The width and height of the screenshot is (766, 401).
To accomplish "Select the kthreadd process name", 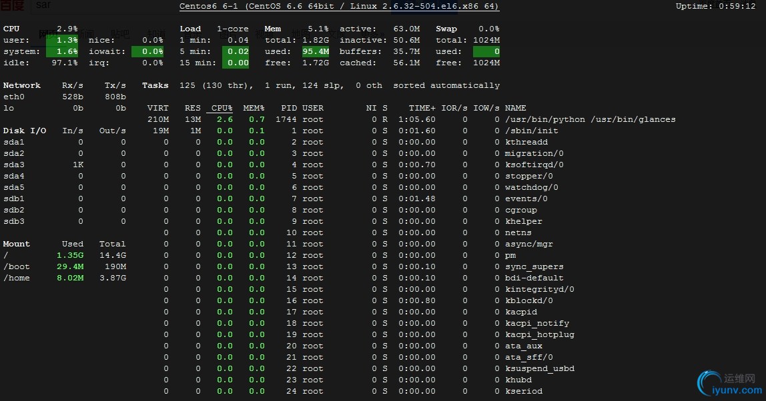I will coord(526,142).
